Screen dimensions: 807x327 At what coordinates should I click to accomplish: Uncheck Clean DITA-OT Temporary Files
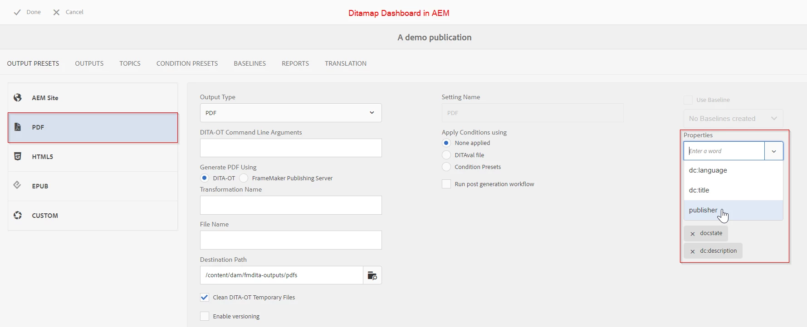point(205,297)
